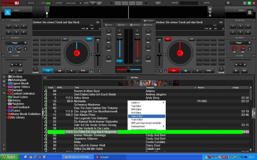Expand the Desktop folder in browser tree
The height and width of the screenshot is (160, 257).
pyautogui.click(x=7, y=76)
